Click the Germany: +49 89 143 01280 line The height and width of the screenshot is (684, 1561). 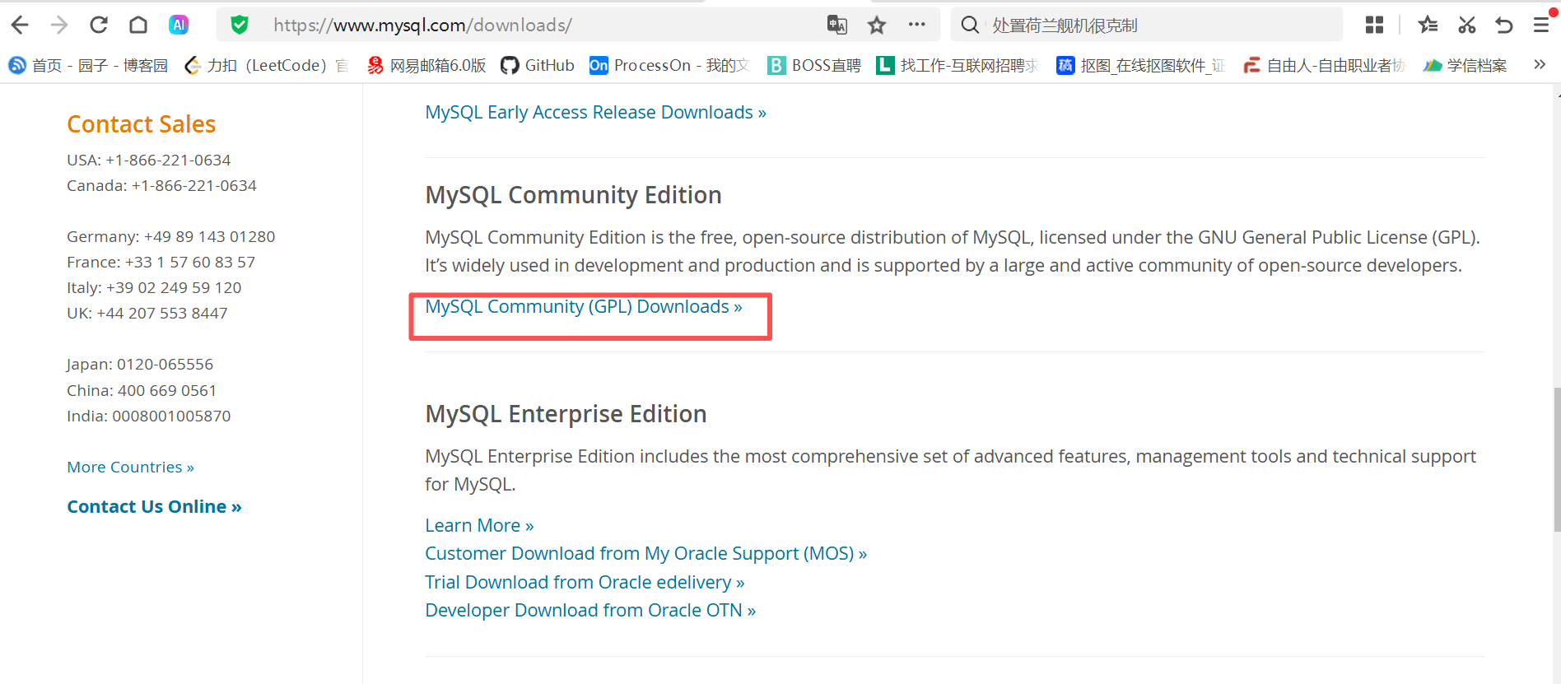click(x=170, y=236)
